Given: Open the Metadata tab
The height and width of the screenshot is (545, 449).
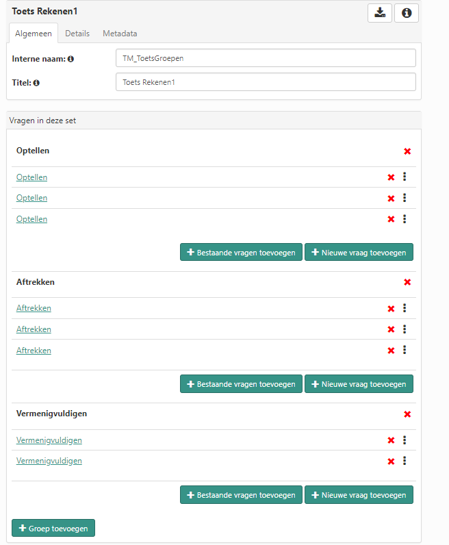Looking at the screenshot, I should (120, 34).
